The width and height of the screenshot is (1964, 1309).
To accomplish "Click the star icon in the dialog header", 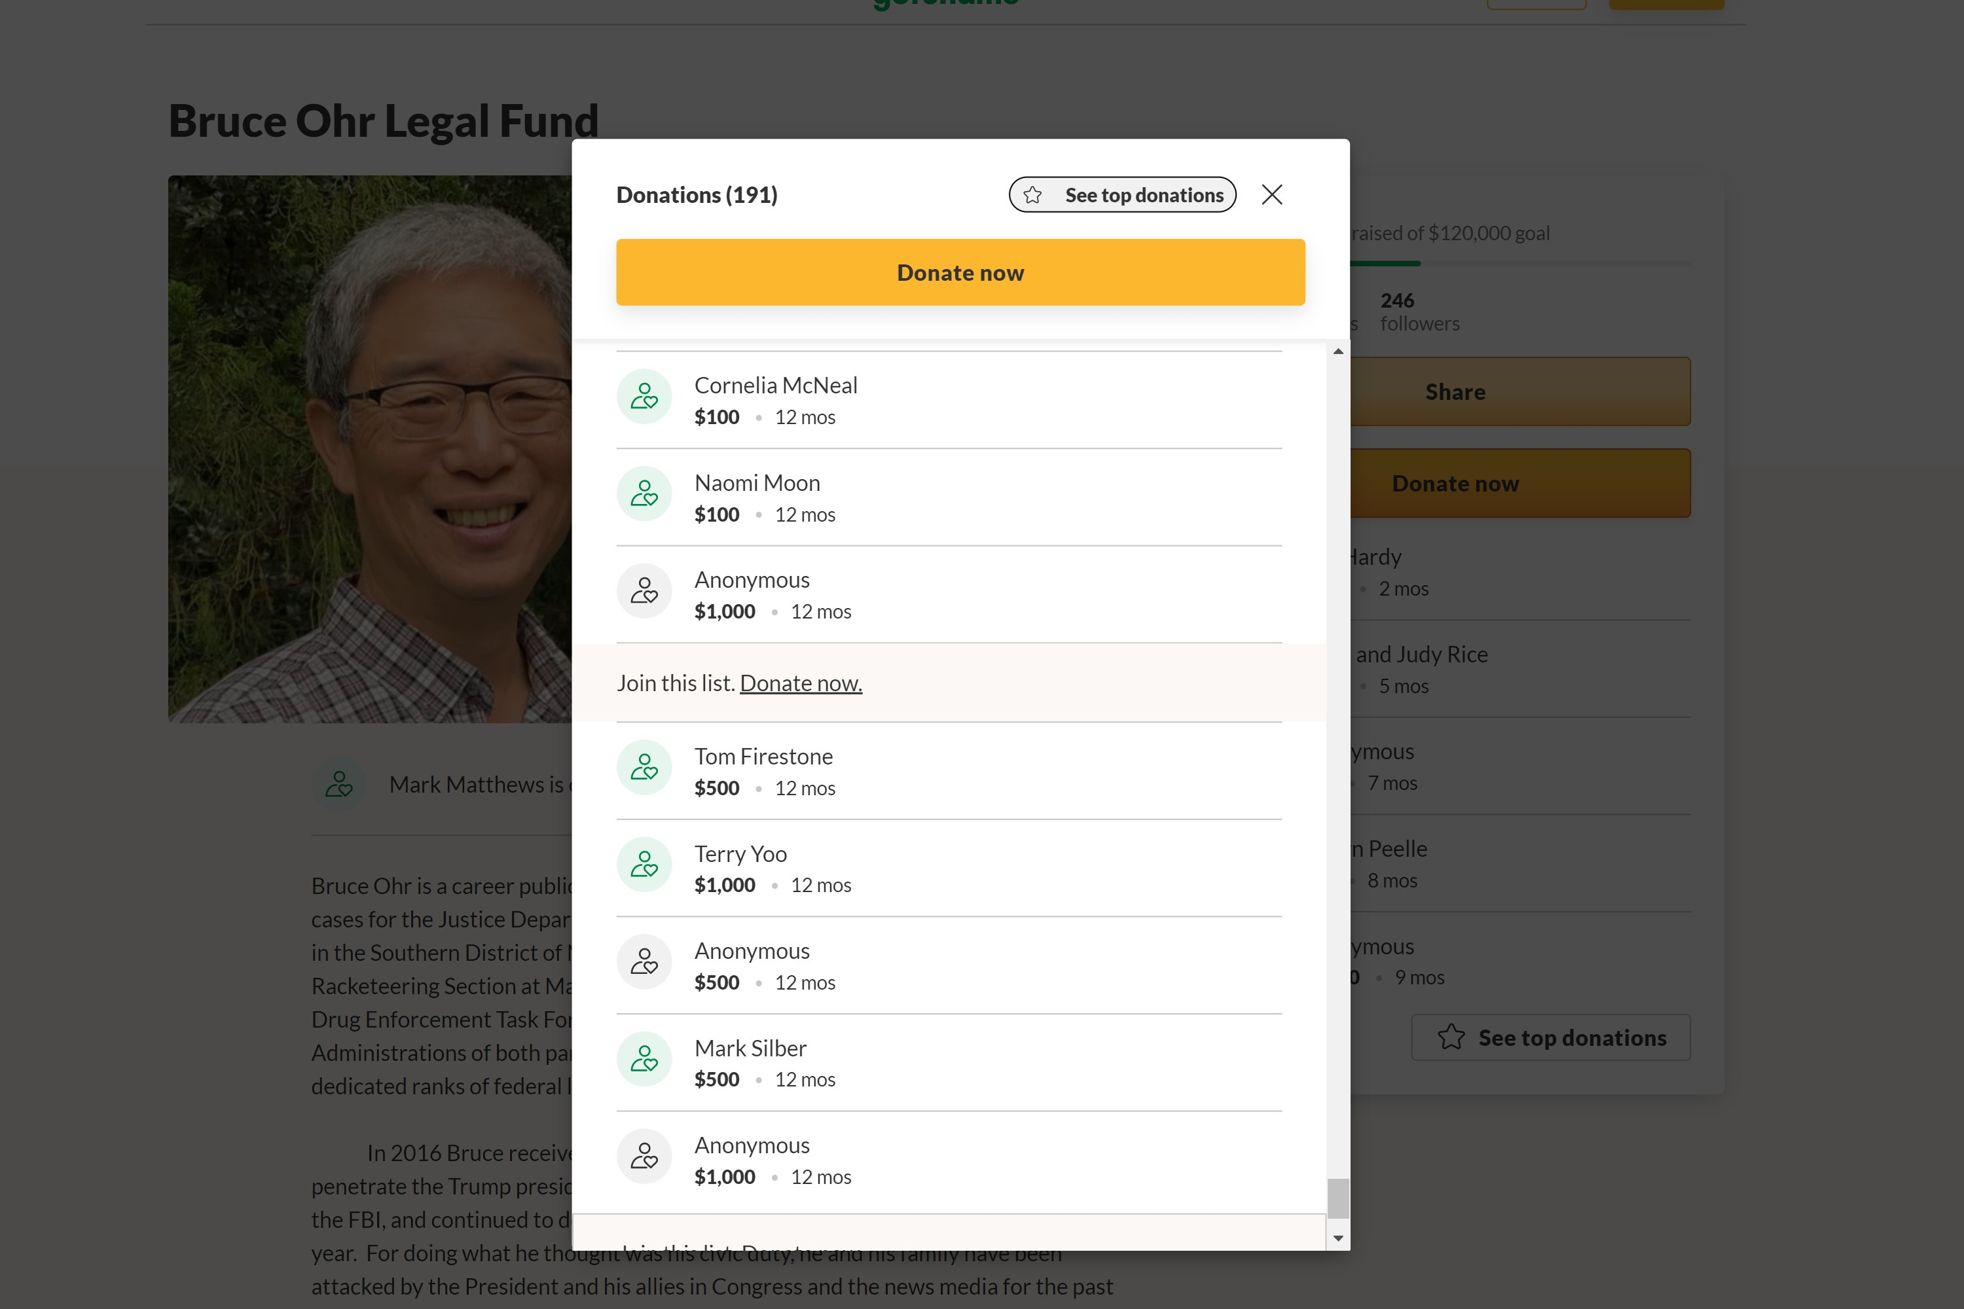I will (1033, 194).
